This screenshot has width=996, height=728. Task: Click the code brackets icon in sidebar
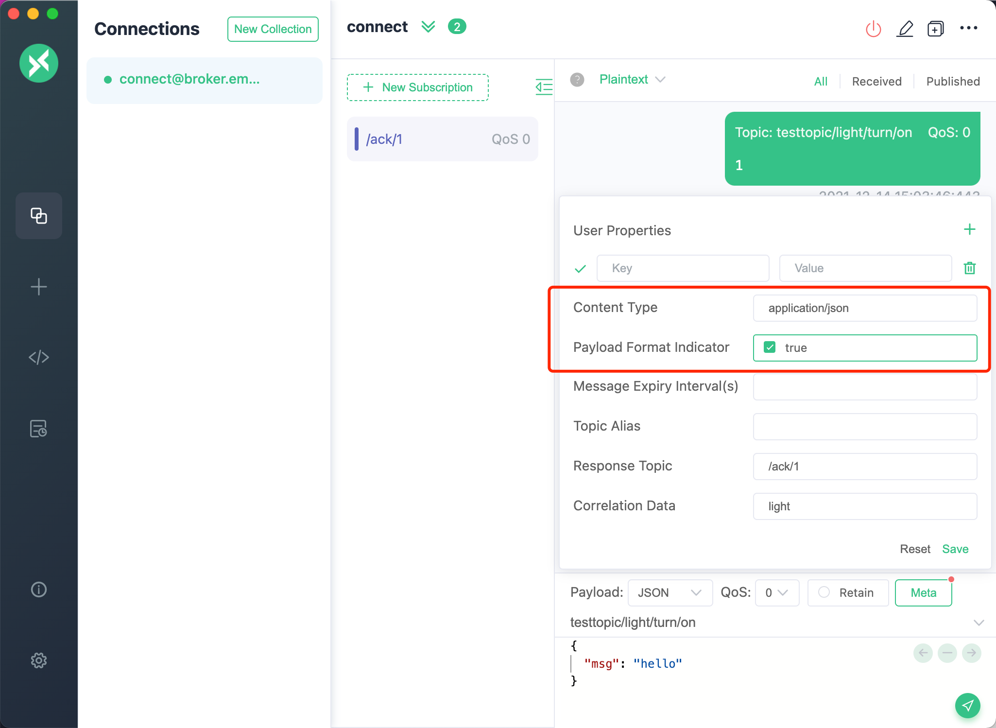click(x=39, y=357)
